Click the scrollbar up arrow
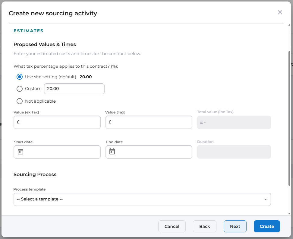This screenshot has height=239, width=293. pyautogui.click(x=289, y=25)
